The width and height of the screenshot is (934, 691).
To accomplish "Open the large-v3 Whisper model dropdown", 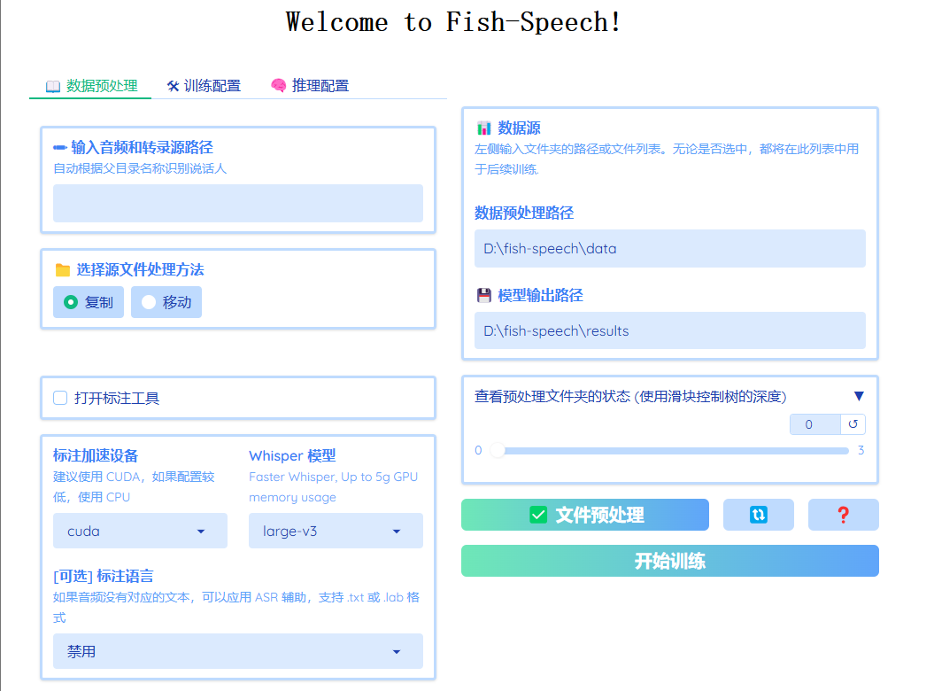I will pos(336,531).
